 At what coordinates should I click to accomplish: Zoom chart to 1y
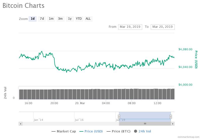[x=70, y=19]
